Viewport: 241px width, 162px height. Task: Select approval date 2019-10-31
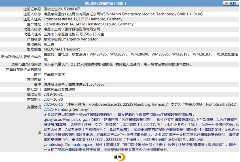[53, 94]
